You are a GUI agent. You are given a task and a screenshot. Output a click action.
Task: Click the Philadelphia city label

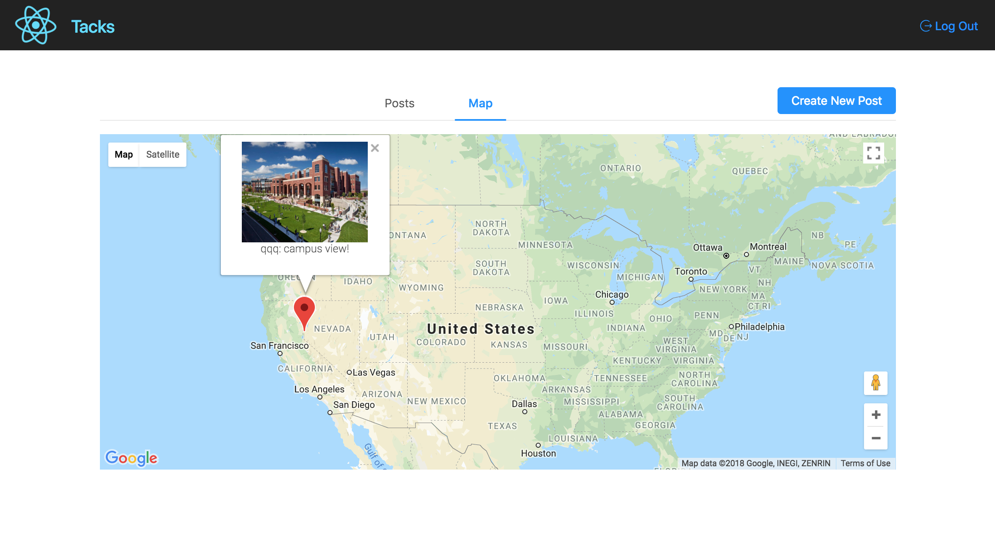759,327
